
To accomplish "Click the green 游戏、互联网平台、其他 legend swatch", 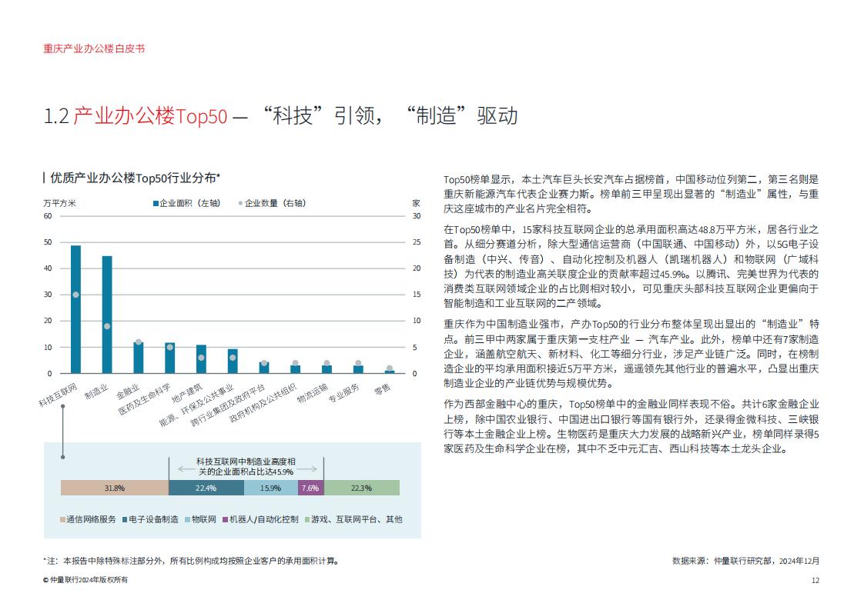I will point(307,520).
